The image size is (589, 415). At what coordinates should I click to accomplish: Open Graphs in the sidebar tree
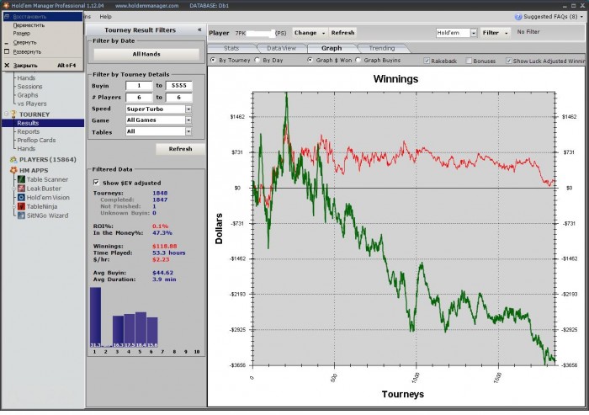pos(28,95)
